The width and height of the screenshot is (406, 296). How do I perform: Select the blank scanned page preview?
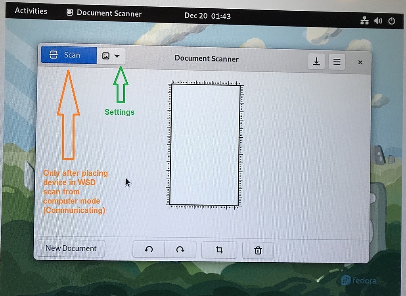pyautogui.click(x=205, y=144)
